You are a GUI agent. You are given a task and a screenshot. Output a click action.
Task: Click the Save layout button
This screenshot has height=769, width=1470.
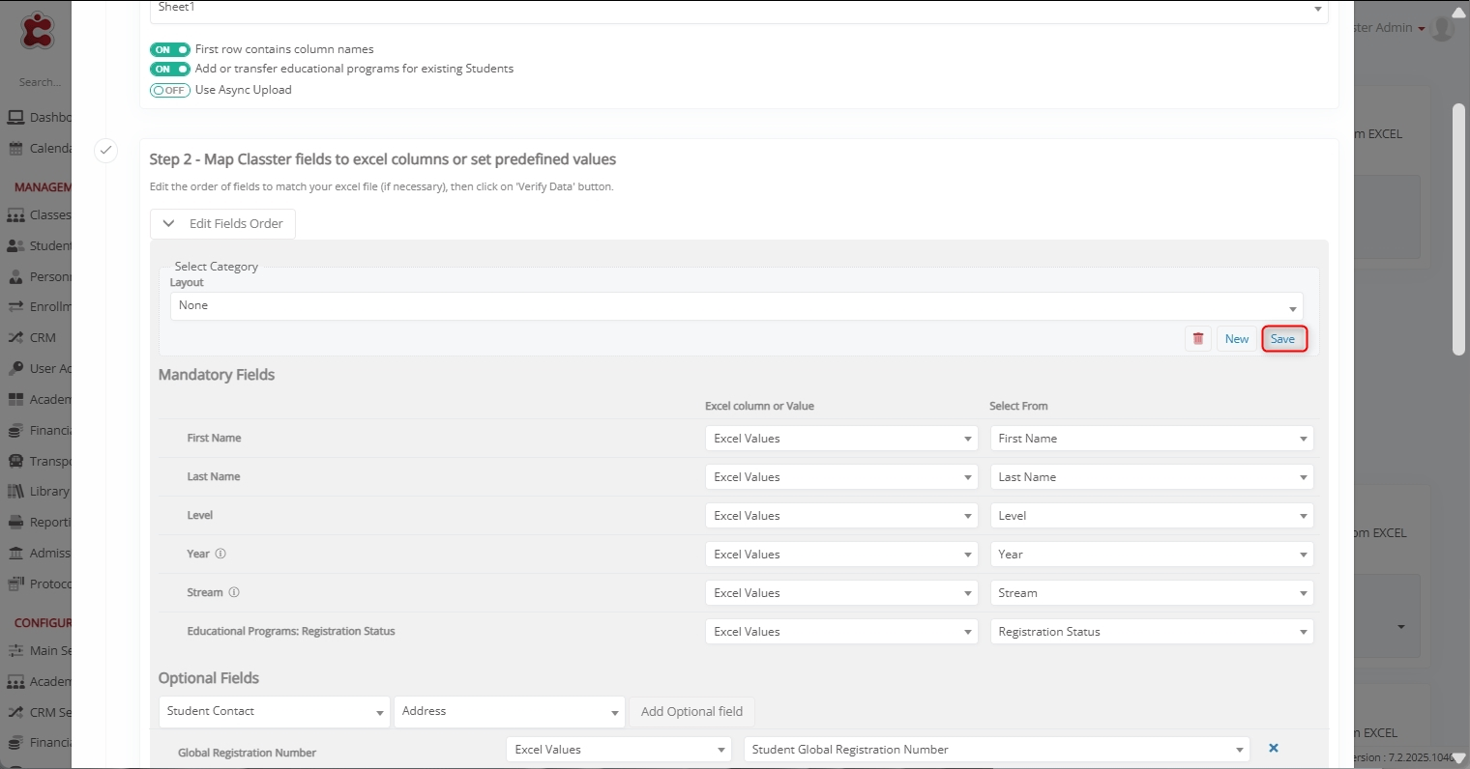point(1283,339)
